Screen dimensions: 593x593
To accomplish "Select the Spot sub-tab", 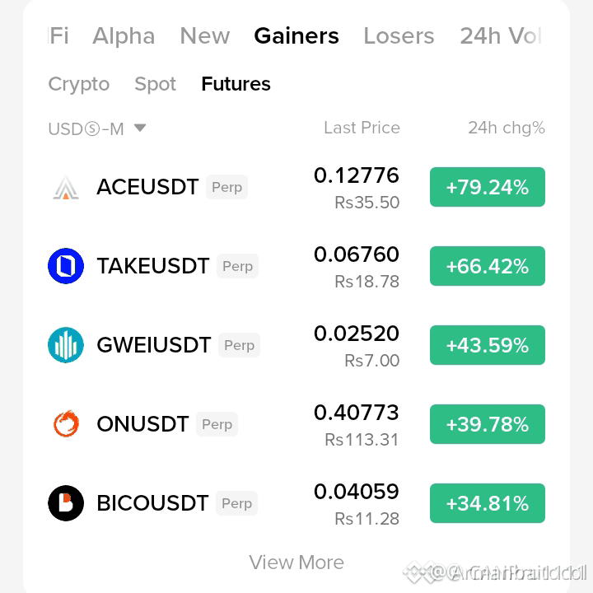I will [155, 84].
